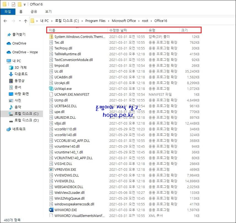Click the Back navigation arrow
236x223 pixels.
pyautogui.click(x=5, y=21)
